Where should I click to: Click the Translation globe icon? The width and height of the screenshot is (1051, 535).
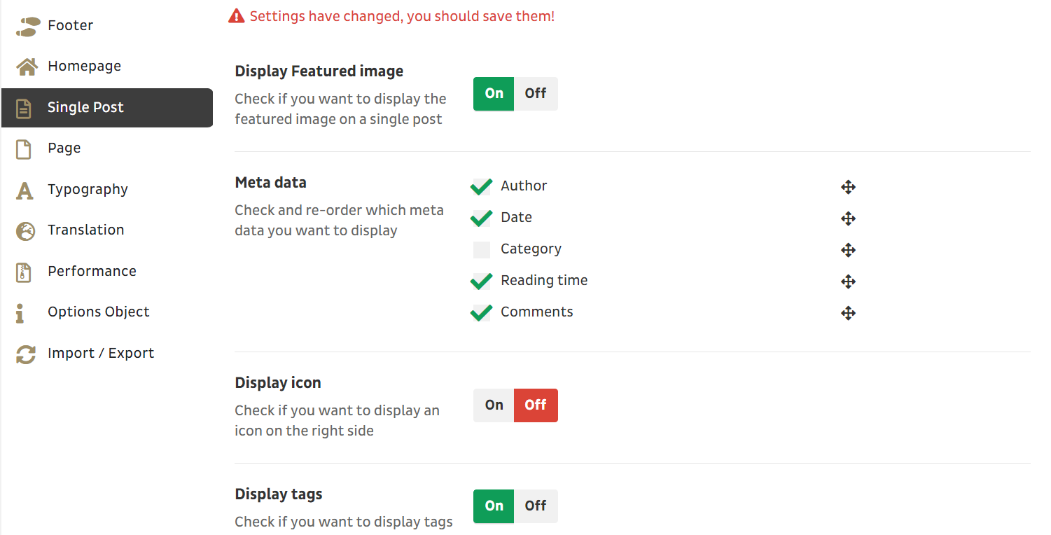[25, 231]
